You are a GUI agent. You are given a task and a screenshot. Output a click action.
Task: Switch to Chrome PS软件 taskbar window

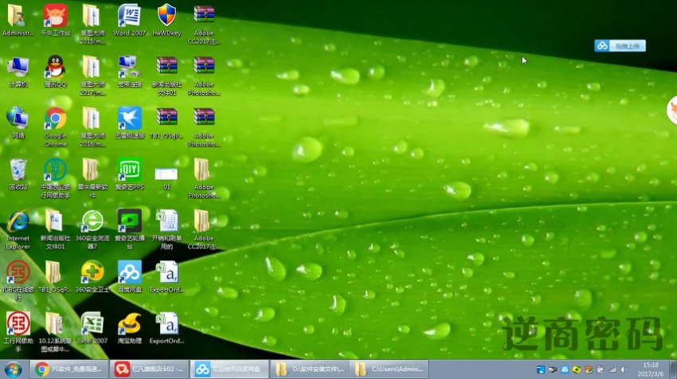69,369
